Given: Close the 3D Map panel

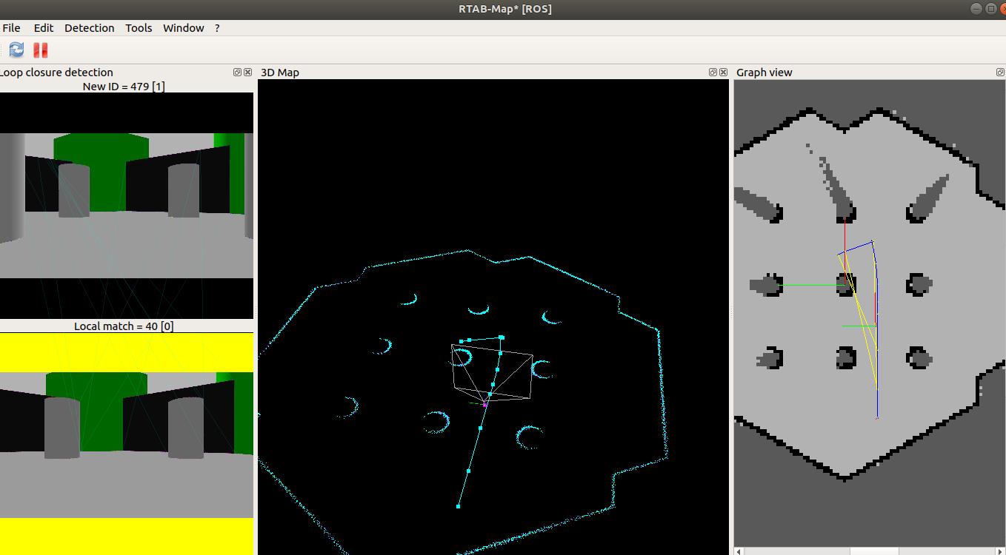Looking at the screenshot, I should click(x=723, y=73).
